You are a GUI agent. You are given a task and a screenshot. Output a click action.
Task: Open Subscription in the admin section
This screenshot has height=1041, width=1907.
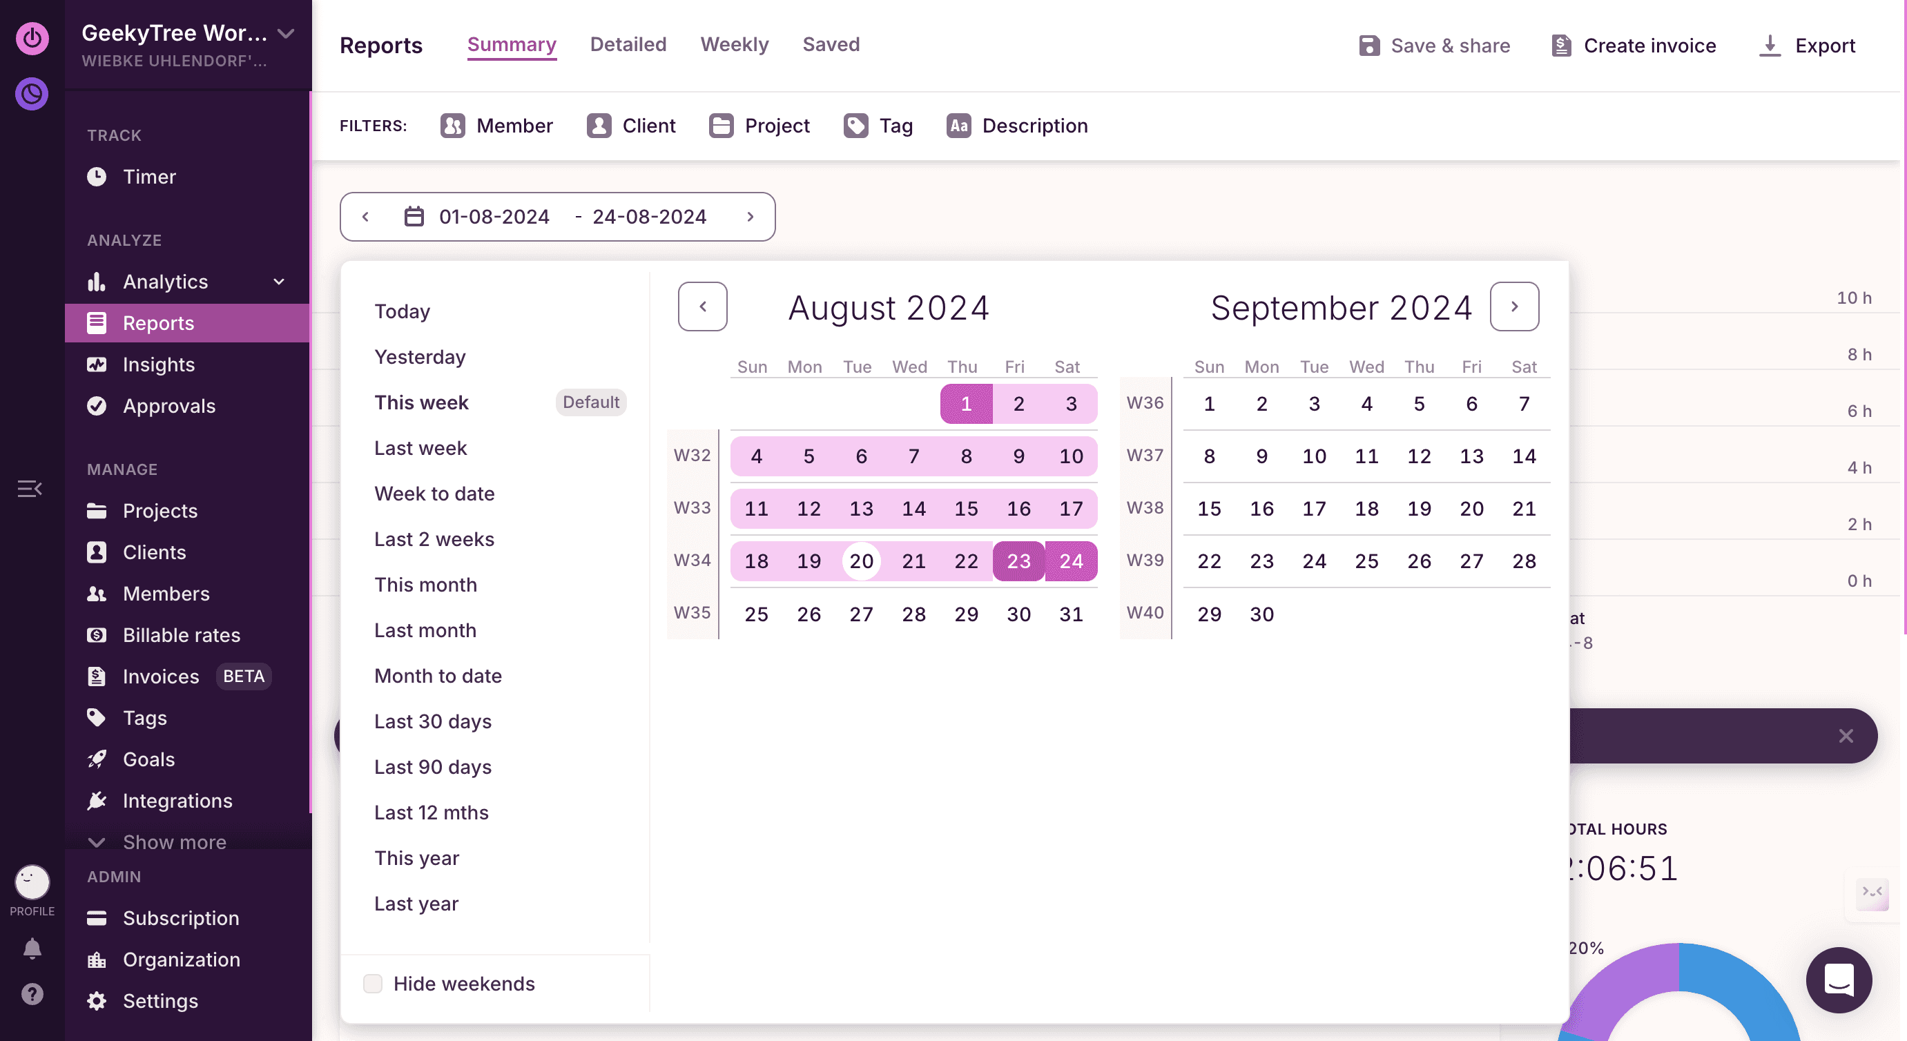click(181, 918)
